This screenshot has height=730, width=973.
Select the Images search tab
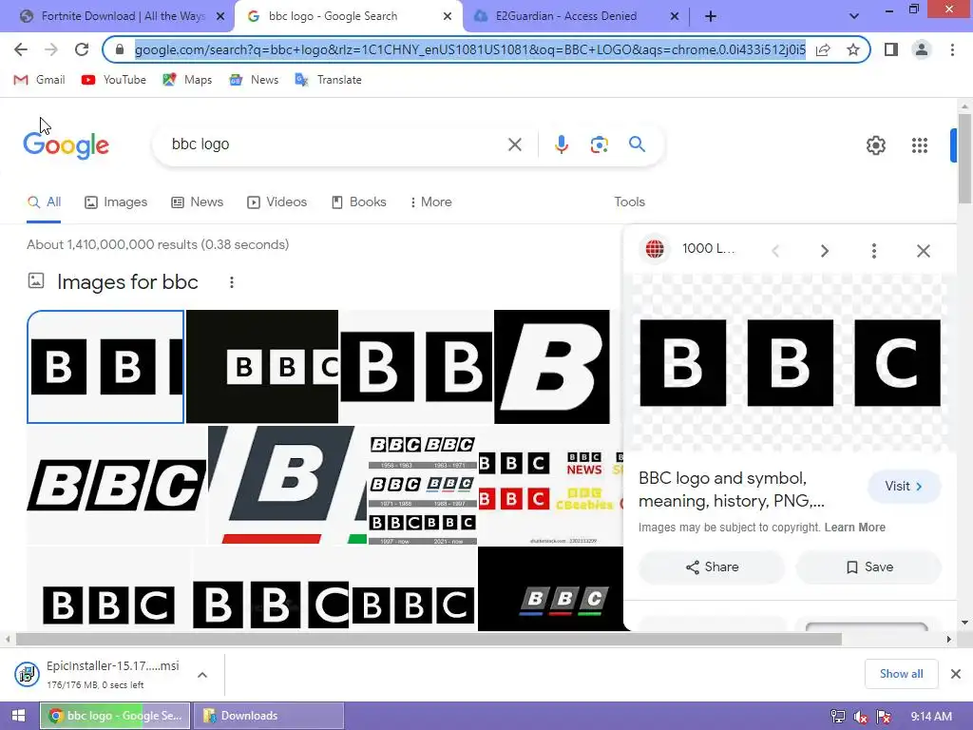click(x=116, y=202)
